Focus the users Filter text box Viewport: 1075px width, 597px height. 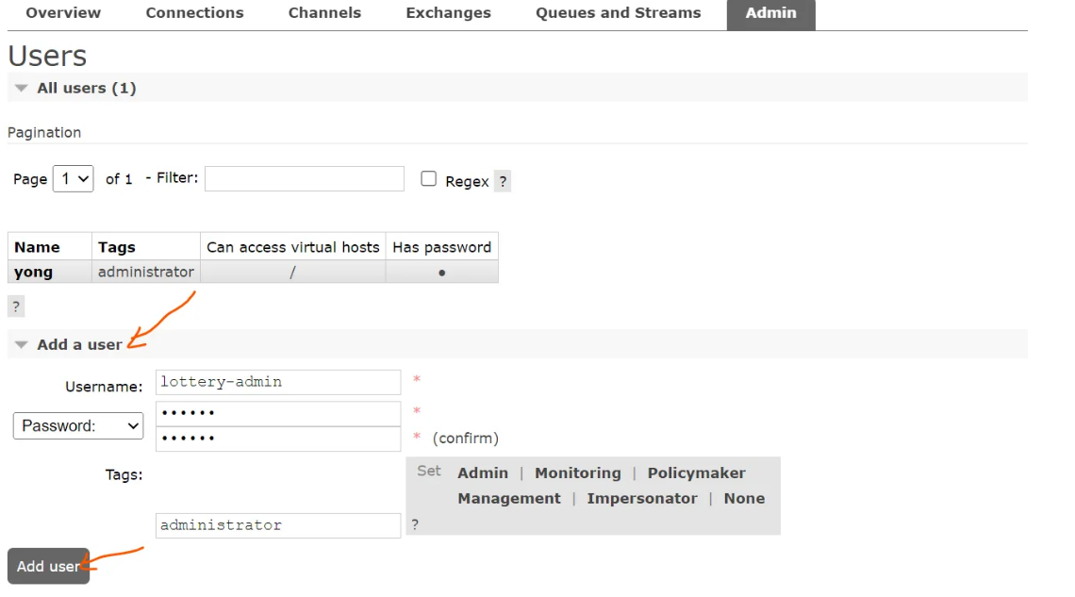tap(304, 179)
